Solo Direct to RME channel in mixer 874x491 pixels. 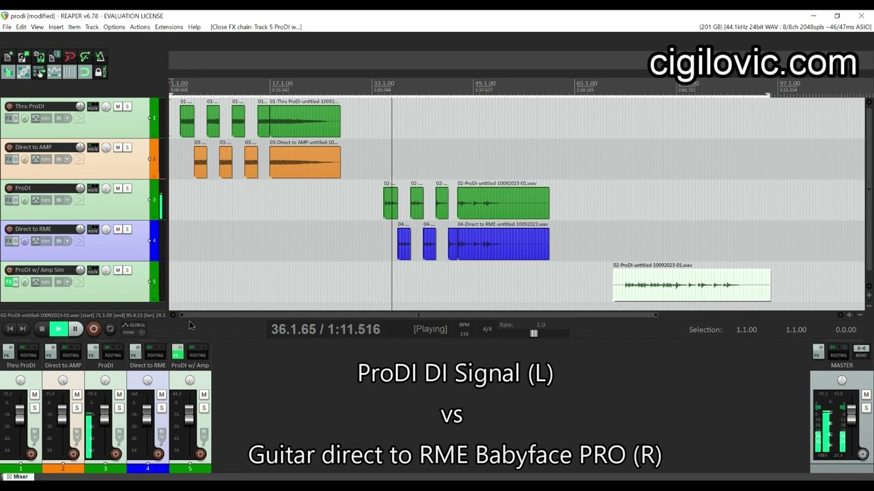tap(161, 408)
